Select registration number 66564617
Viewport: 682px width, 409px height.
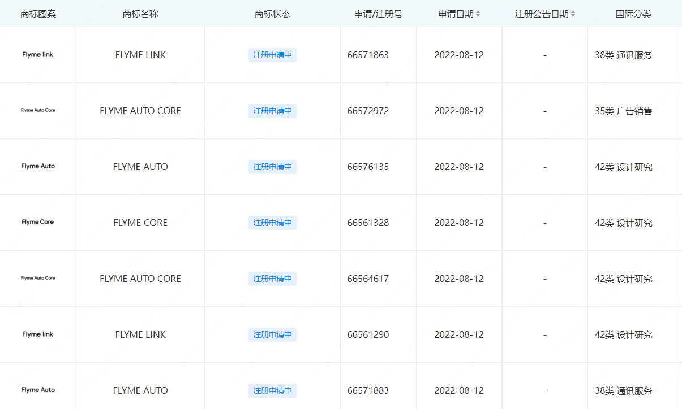(x=368, y=279)
